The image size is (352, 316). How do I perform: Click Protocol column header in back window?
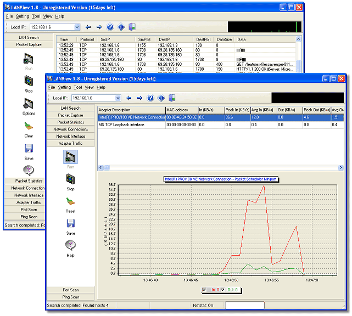point(87,39)
